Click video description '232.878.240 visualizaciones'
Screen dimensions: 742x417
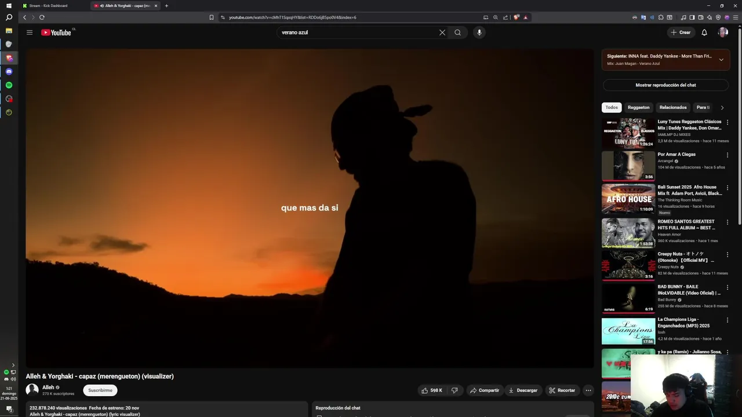[58, 408]
